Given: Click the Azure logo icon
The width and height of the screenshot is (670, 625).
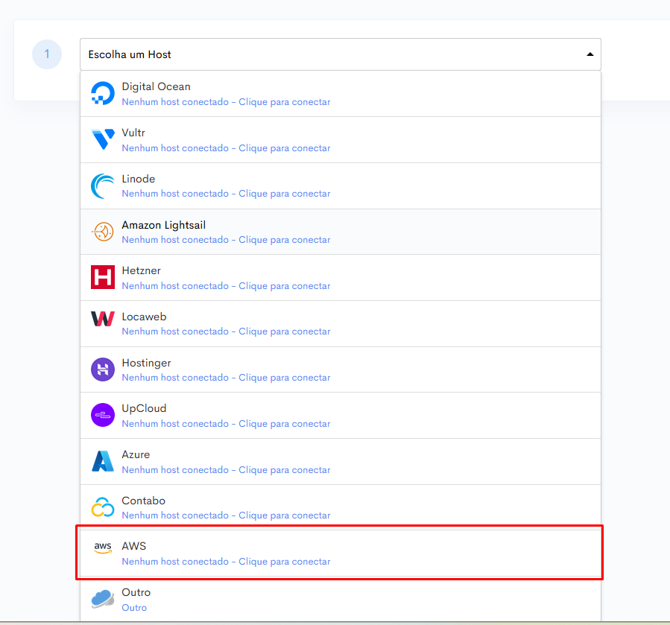Looking at the screenshot, I should [x=103, y=461].
